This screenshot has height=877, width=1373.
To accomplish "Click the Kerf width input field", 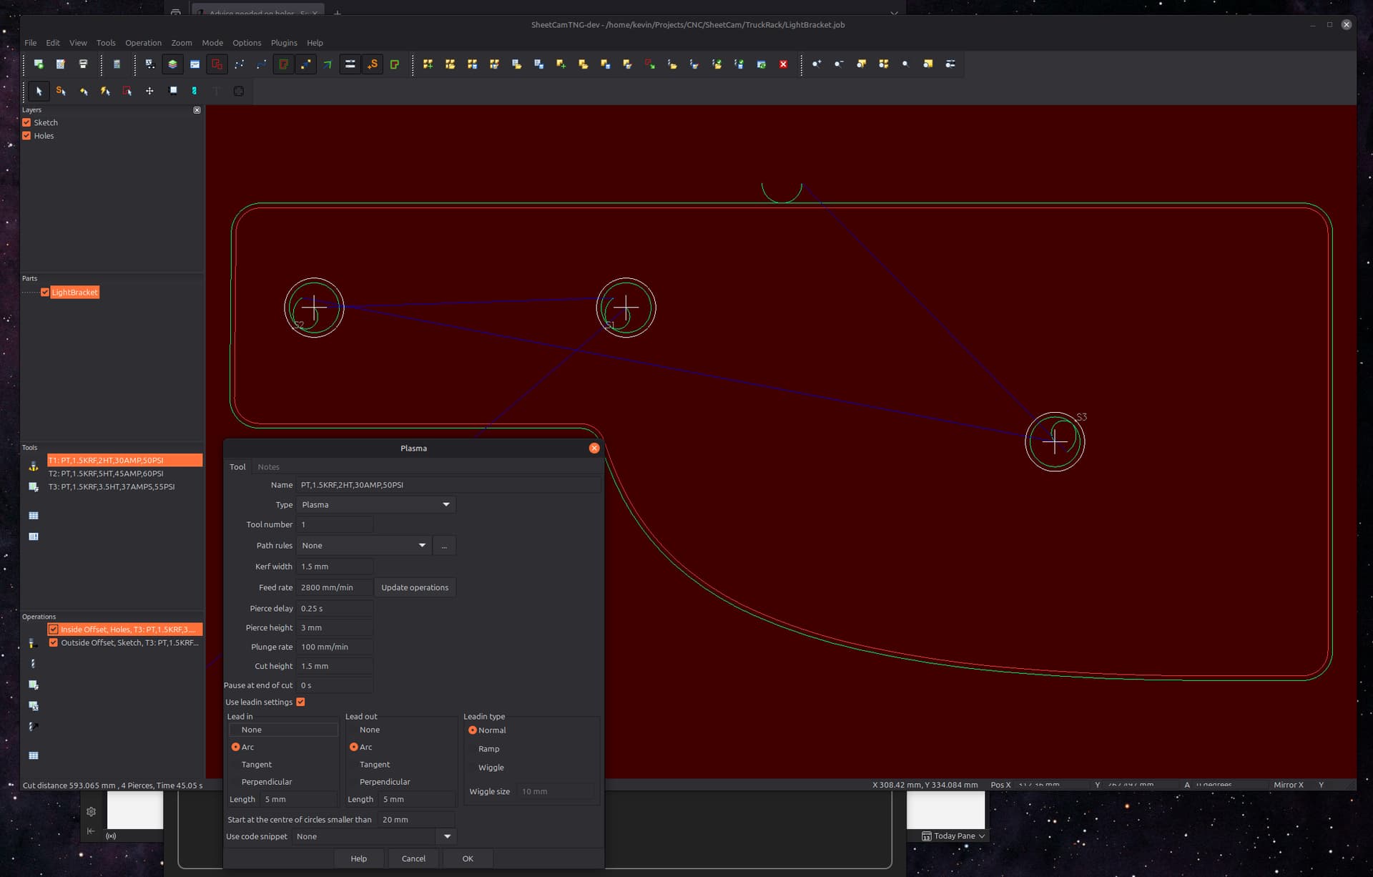I will pos(335,567).
